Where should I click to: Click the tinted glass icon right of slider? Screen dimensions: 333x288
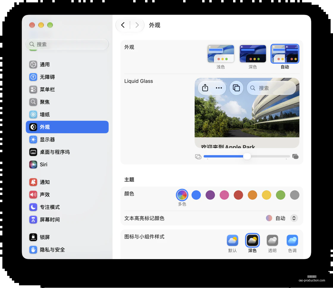point(296,157)
